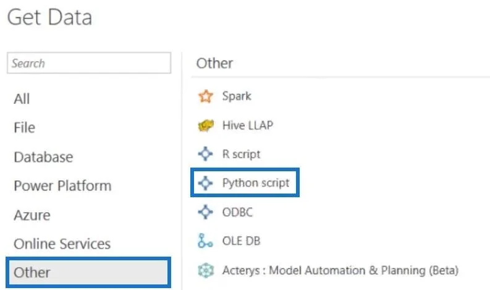Choose Acterys Model Automation & Planning entry

pos(340,270)
